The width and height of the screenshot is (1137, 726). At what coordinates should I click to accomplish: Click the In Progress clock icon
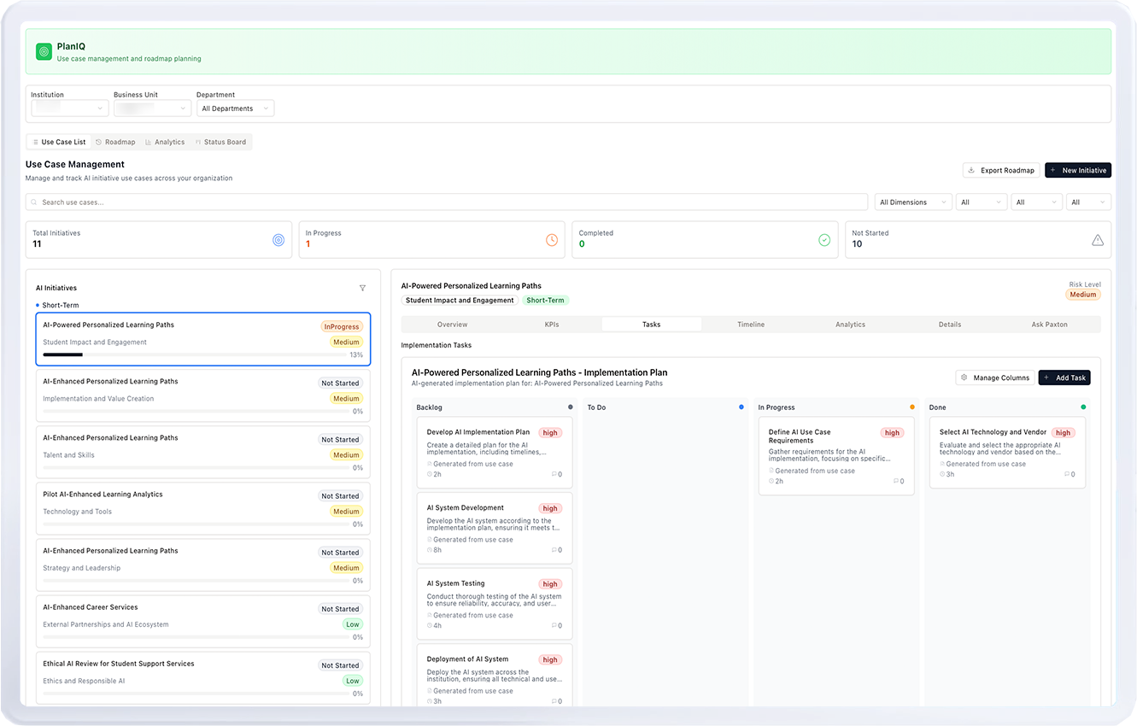click(x=552, y=240)
